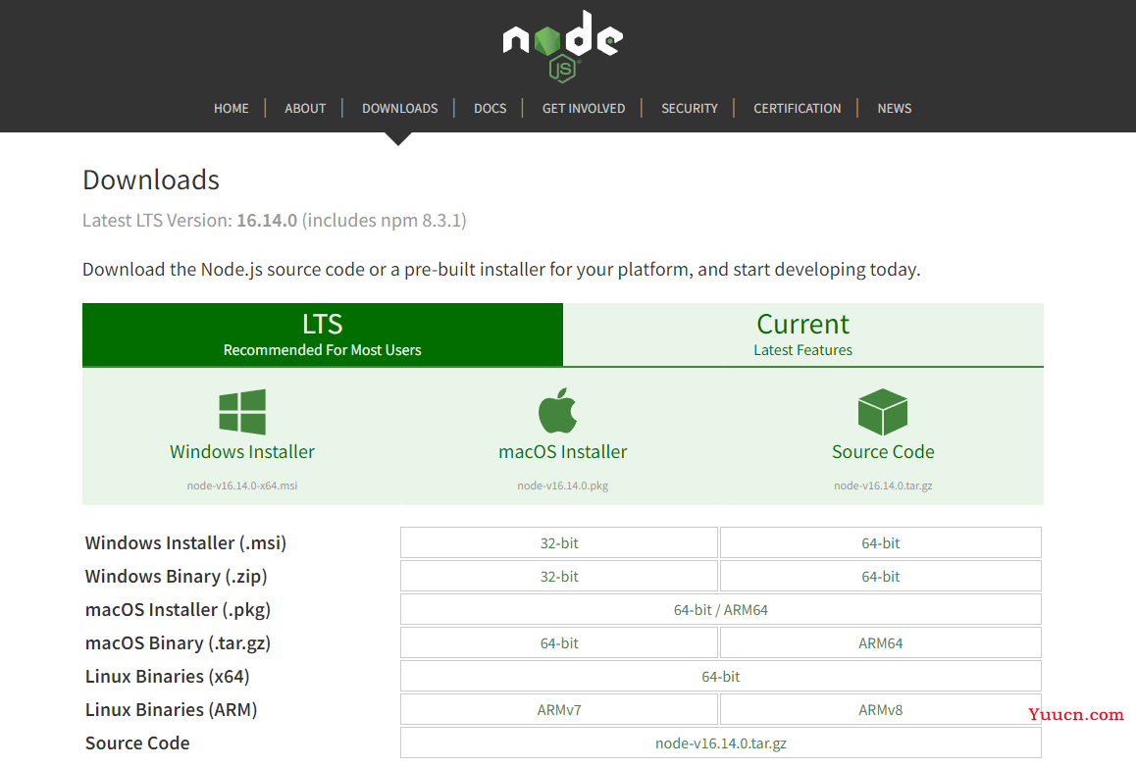The width and height of the screenshot is (1136, 768).
Task: Click the macOS Installer link text
Action: click(562, 451)
